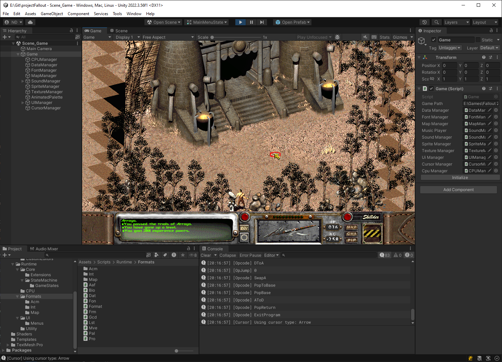Viewport: 502px width, 362px height.
Task: Click the Add Component button
Action: (458, 190)
